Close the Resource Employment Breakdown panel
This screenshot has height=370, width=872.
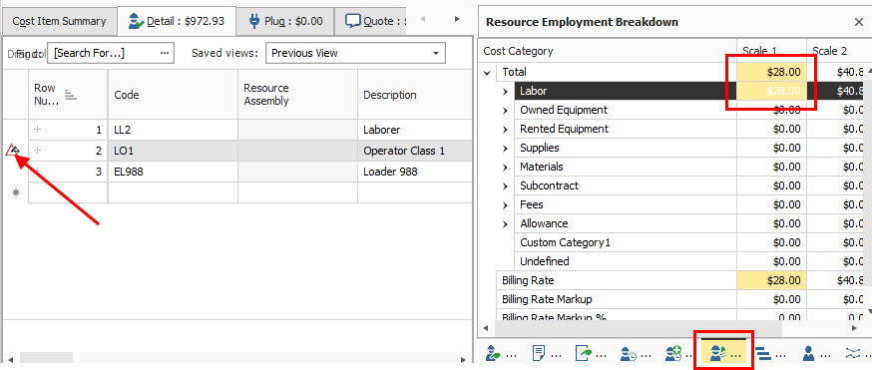pos(859,22)
